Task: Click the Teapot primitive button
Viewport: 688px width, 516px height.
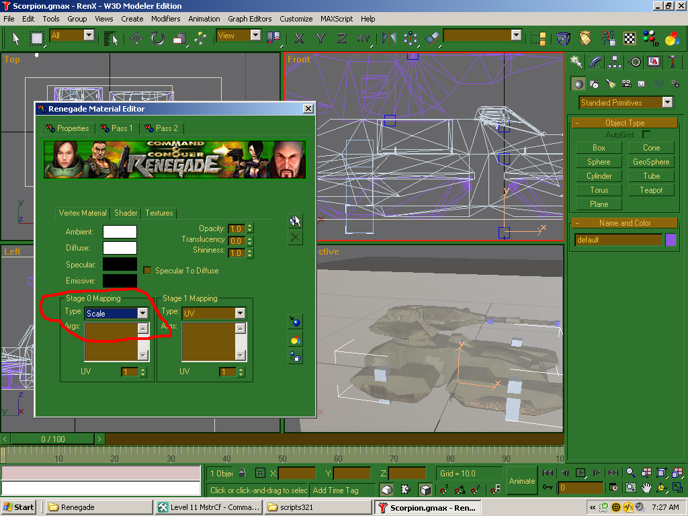Action: pos(651,190)
